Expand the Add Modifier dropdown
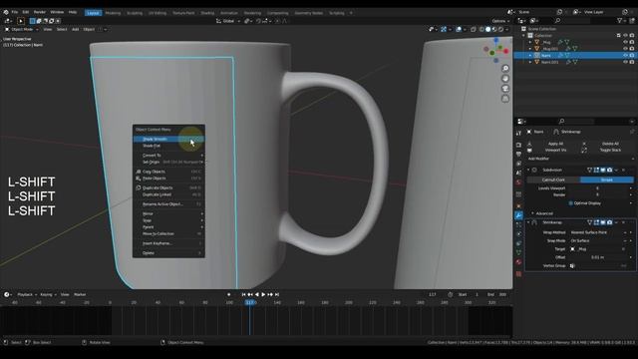This screenshot has height=359, width=638. tap(580, 159)
